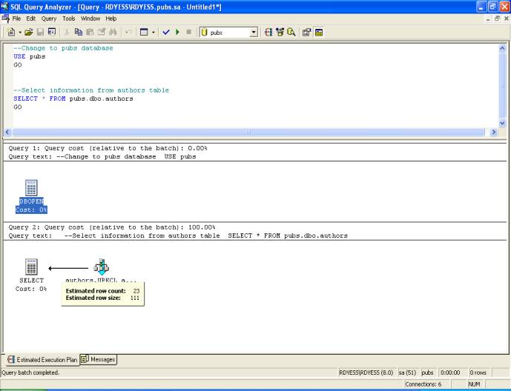Open the Tools menu
The width and height of the screenshot is (511, 391).
69,19
